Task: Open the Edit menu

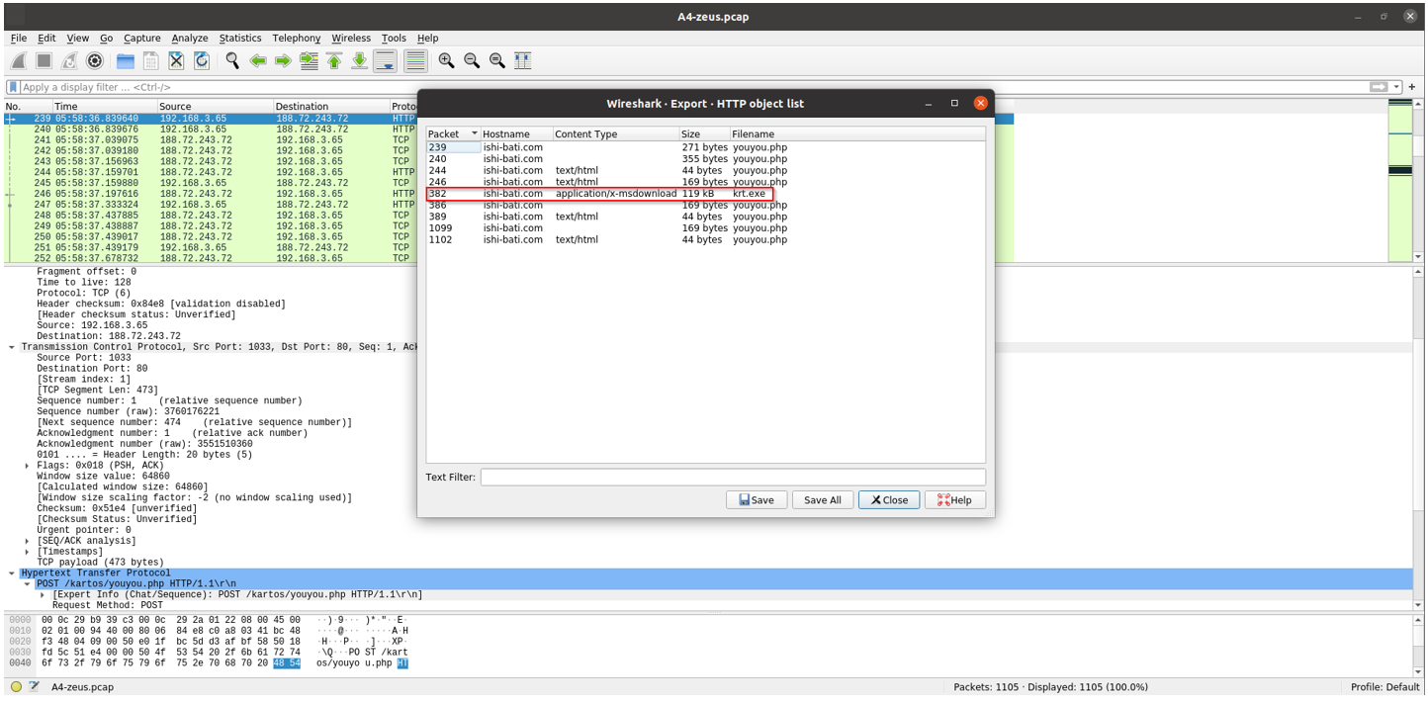Action: click(x=46, y=39)
